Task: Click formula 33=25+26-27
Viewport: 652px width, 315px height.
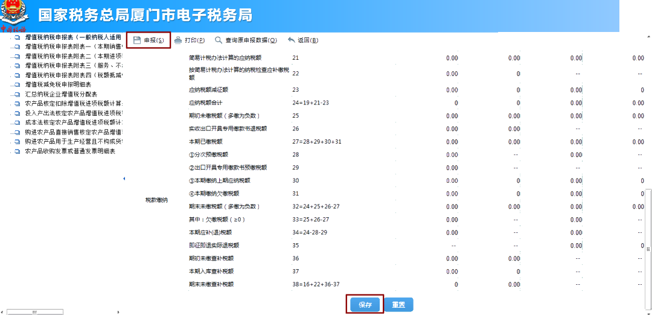Action: point(311,220)
